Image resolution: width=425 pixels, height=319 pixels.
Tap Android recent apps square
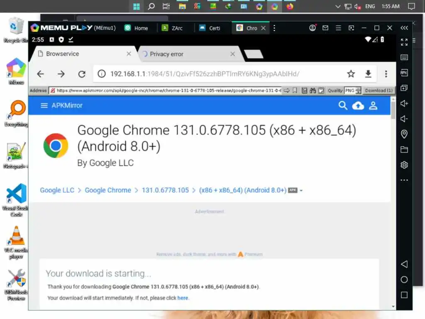click(x=404, y=295)
